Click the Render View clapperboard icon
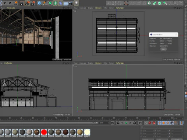Image resolution: width=187 pixels, height=140 pixels. point(22,3)
